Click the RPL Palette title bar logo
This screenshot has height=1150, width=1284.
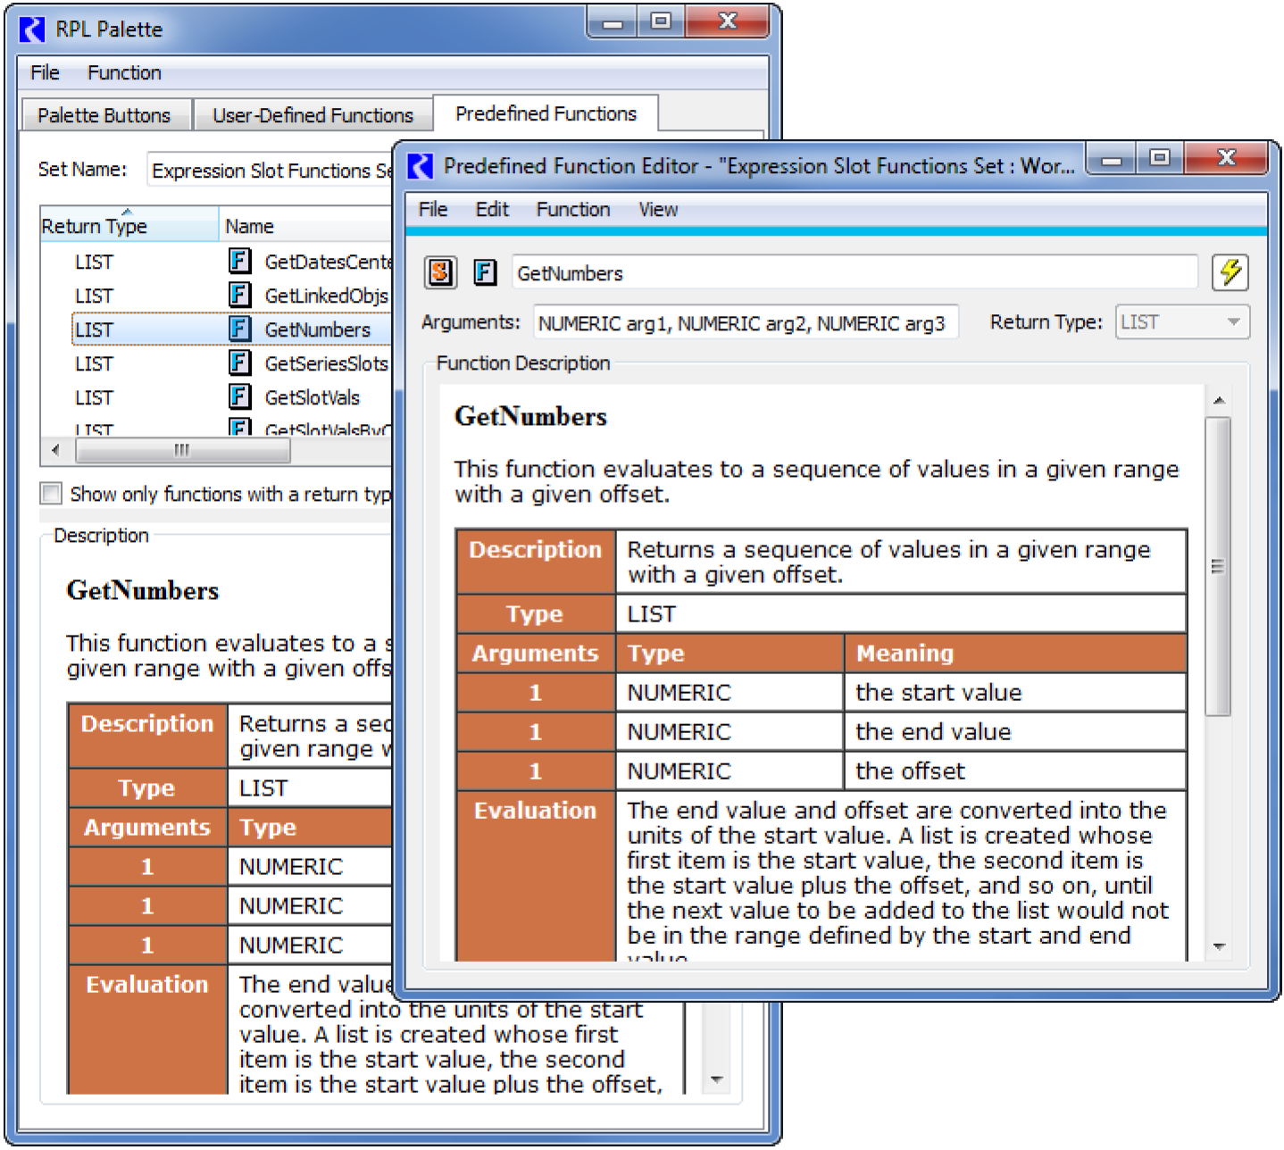pyautogui.click(x=33, y=29)
